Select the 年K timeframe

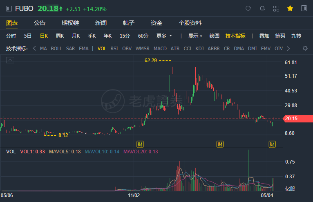[107, 36]
